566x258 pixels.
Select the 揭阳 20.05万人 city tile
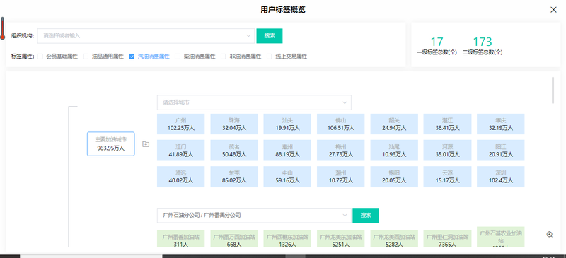pos(394,177)
